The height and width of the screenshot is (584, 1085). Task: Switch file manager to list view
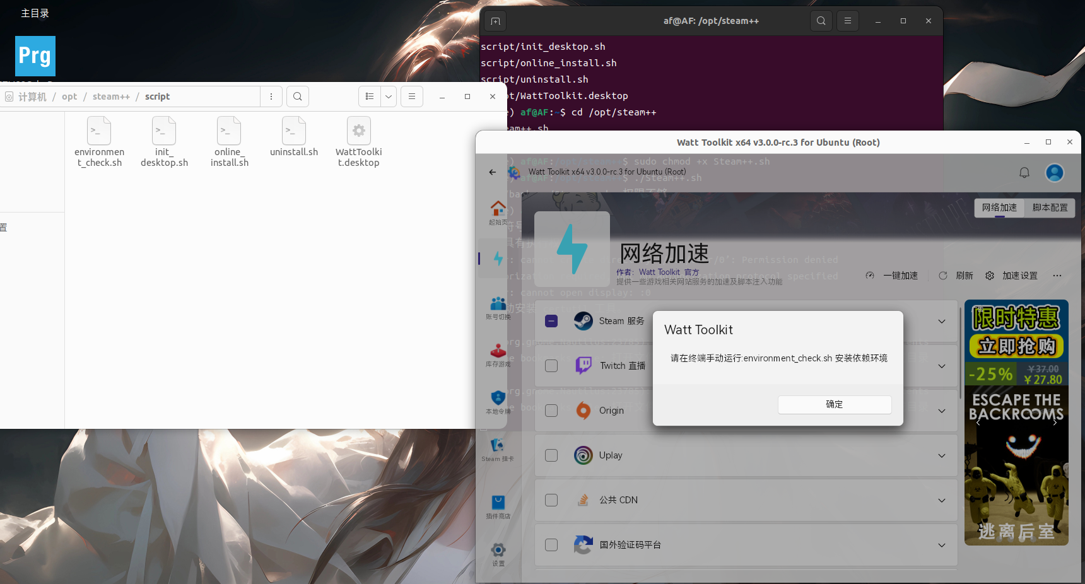tap(370, 96)
